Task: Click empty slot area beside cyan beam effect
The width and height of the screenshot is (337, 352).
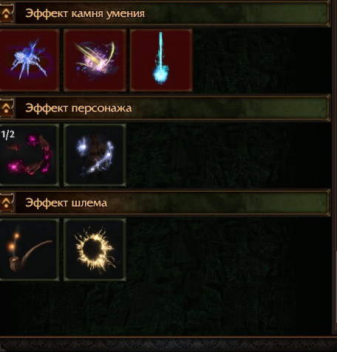Action: 261,61
